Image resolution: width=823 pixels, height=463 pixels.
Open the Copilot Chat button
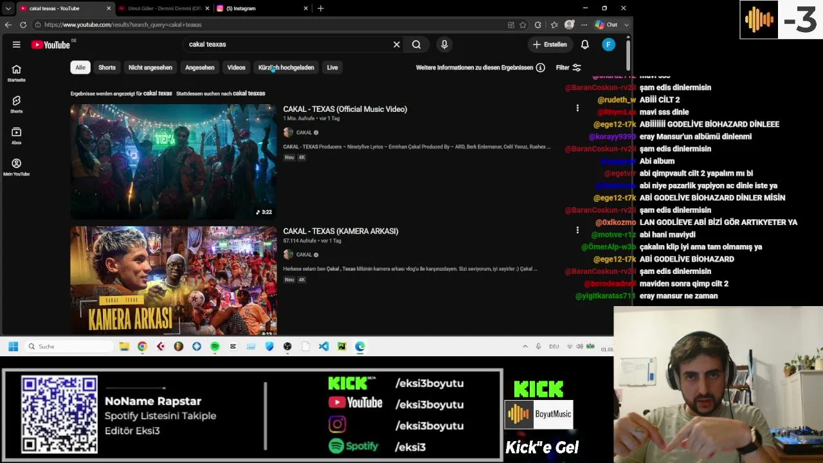coord(606,24)
